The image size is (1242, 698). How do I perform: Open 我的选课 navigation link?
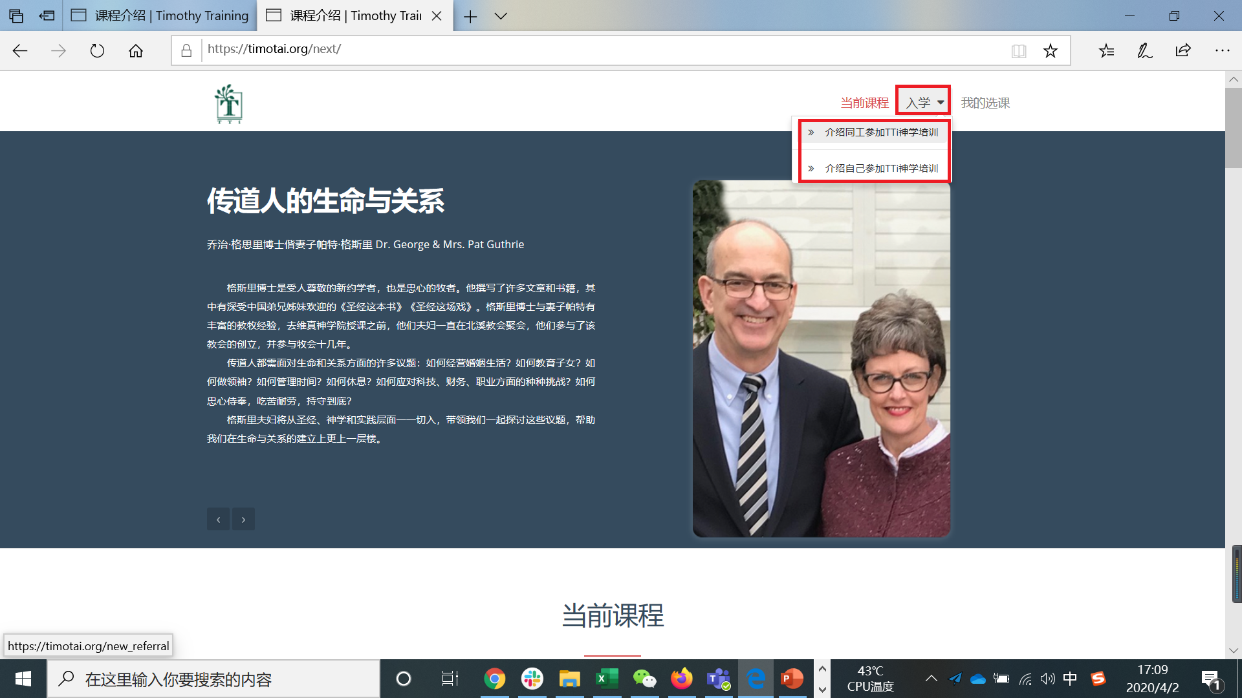[x=985, y=103]
